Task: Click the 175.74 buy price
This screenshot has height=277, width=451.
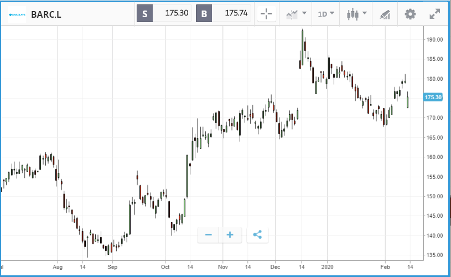Action: [x=236, y=13]
